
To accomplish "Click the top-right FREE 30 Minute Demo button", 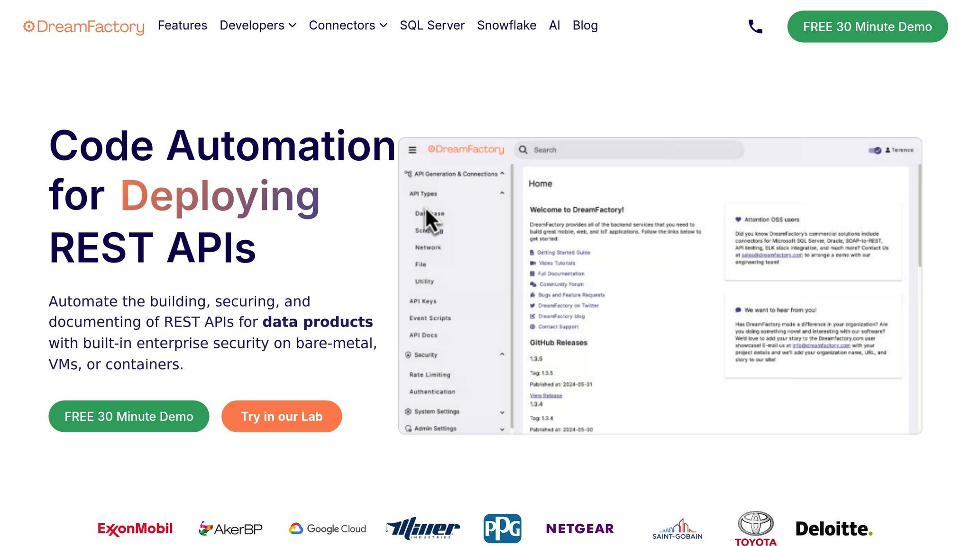I will (867, 27).
